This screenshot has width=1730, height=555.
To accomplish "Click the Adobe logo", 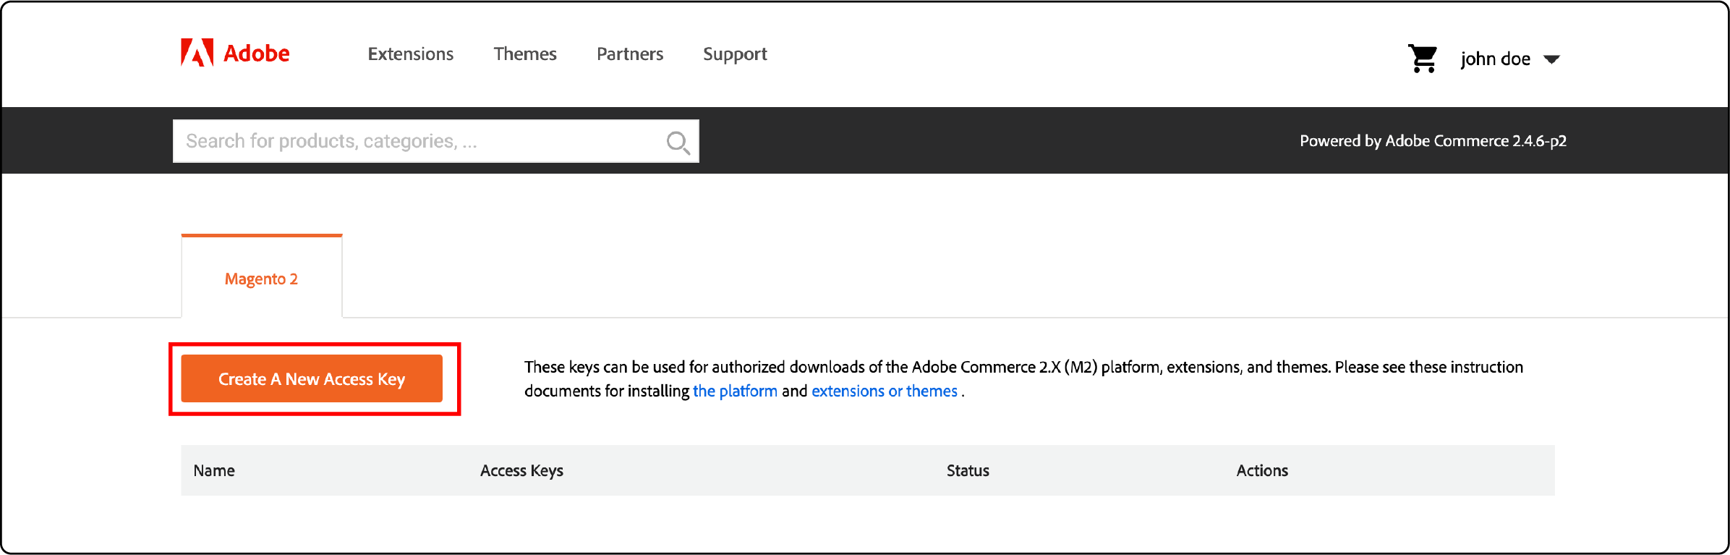I will [x=235, y=53].
